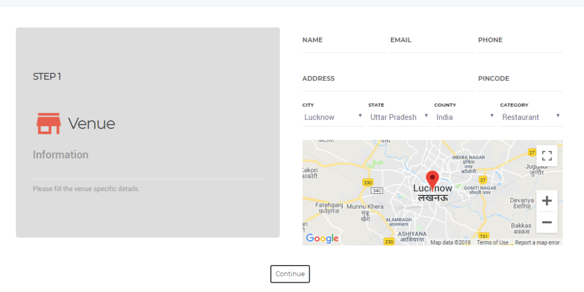Screen dimensions: 584x292
Task: Click the Bakkas label on map
Action: (521, 228)
